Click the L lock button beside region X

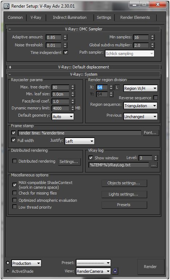coord(117,88)
